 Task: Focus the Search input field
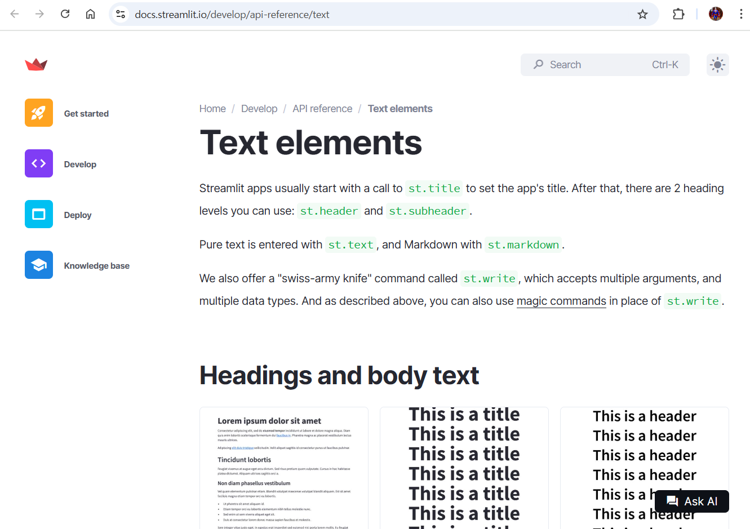(x=605, y=65)
